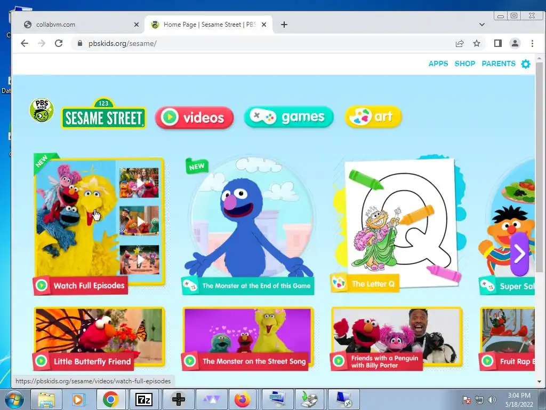Open The Letter Q coloring page

[397, 223]
